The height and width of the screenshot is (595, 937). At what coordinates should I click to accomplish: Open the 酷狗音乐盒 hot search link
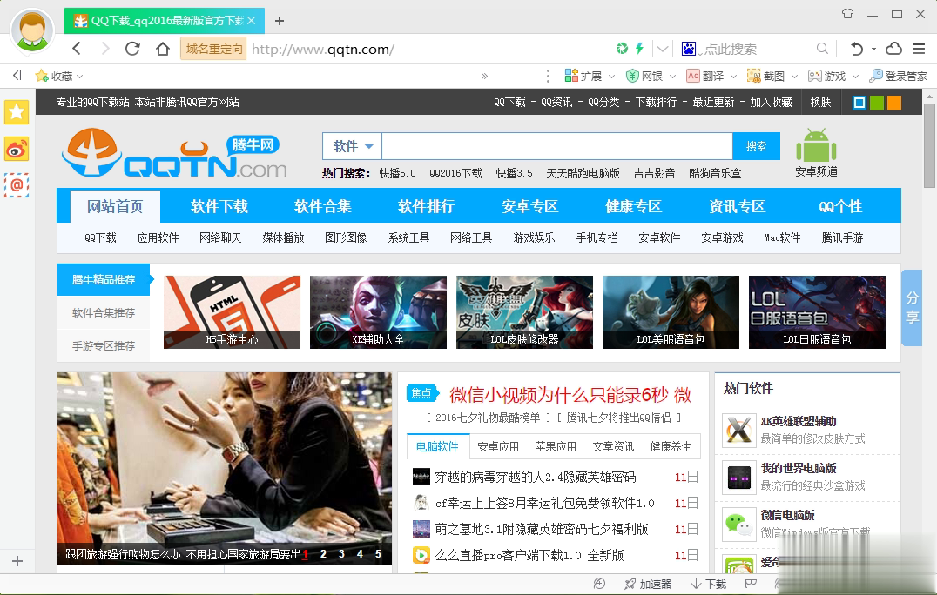(715, 173)
